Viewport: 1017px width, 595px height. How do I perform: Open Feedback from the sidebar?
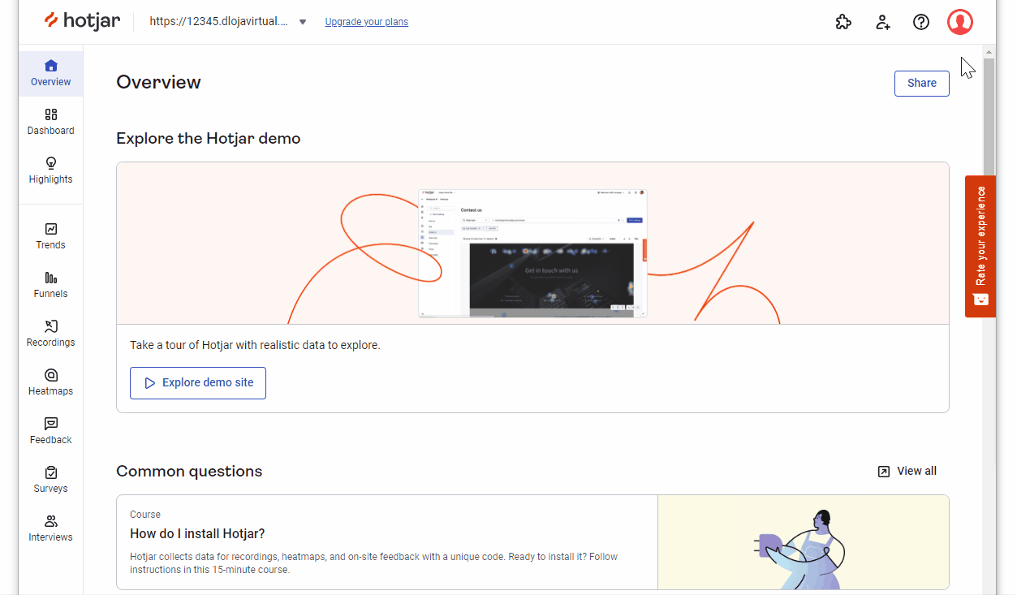tap(51, 431)
